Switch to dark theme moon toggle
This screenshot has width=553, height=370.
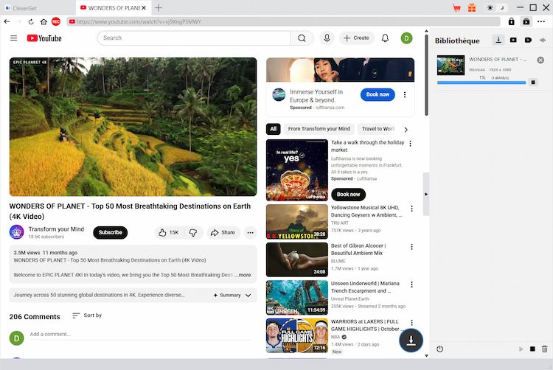502,7
